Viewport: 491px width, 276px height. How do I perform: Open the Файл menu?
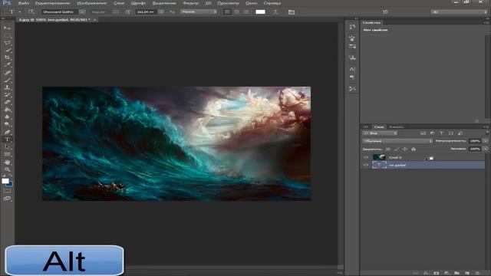tap(24, 3)
